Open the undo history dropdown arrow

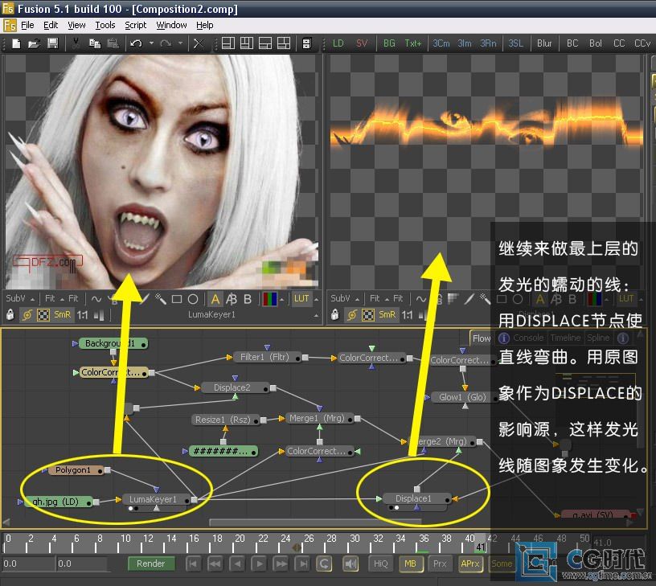151,43
